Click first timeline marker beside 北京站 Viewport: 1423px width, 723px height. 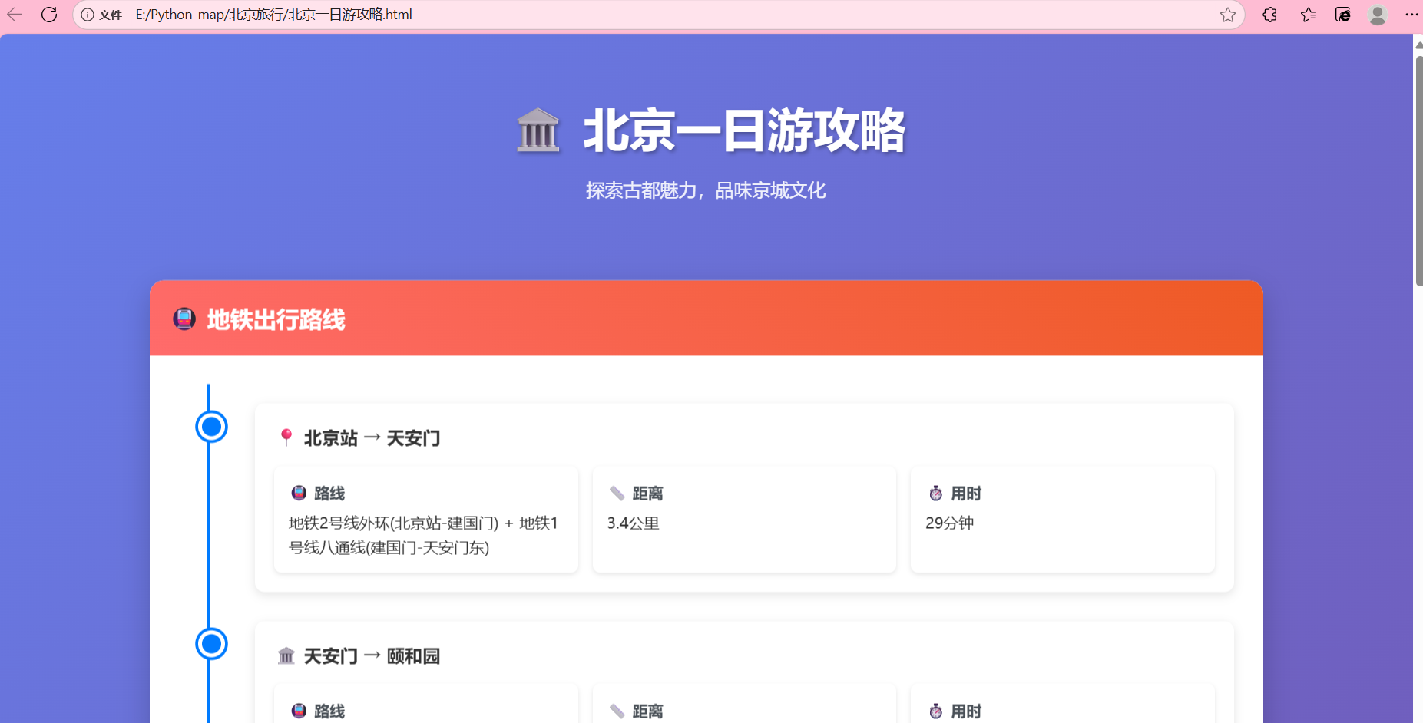point(211,427)
